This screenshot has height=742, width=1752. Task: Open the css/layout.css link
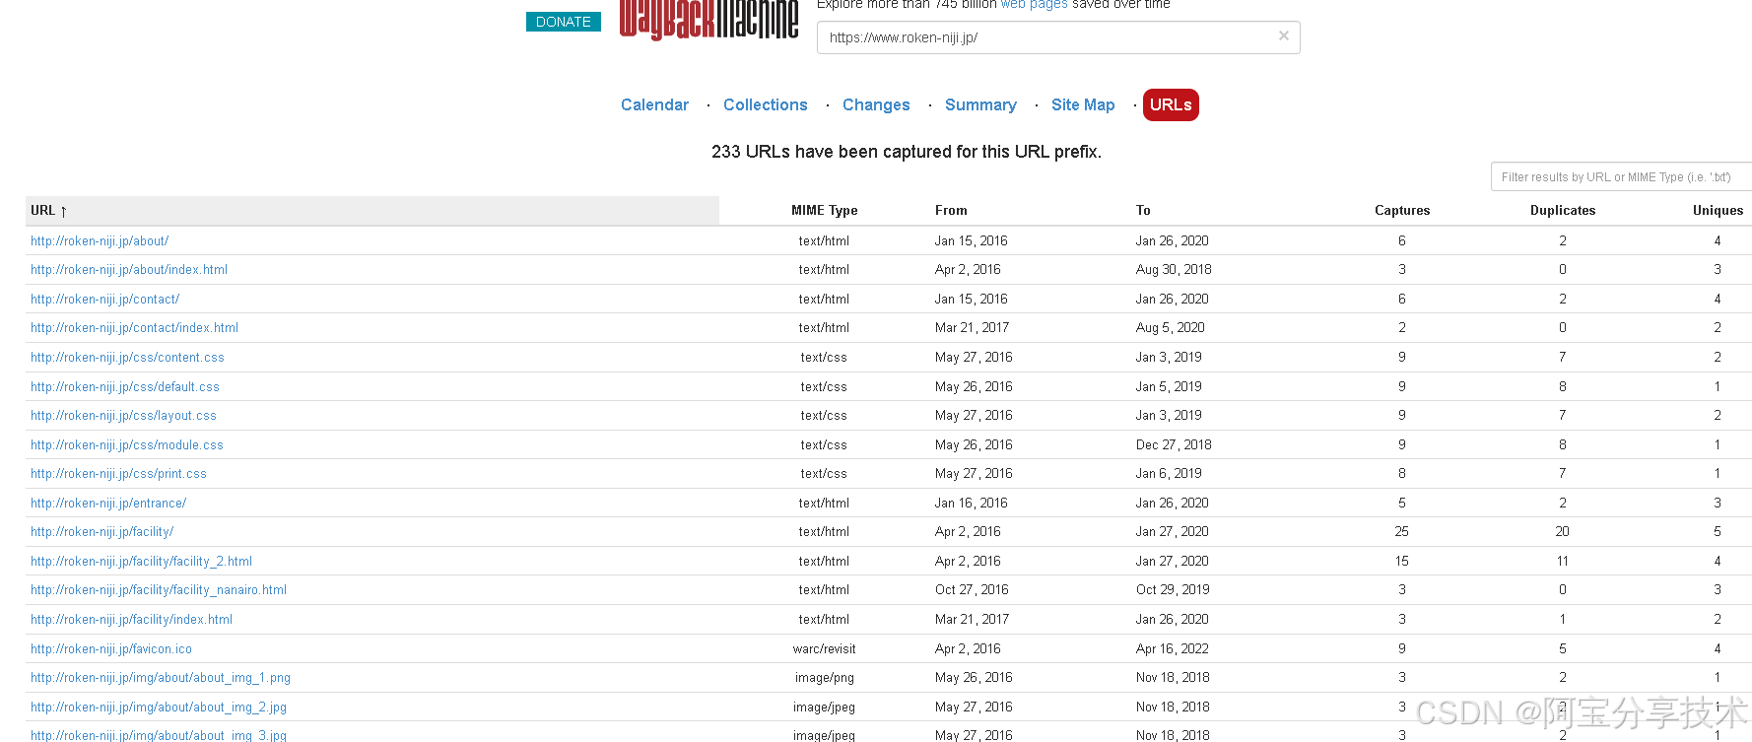(x=123, y=415)
